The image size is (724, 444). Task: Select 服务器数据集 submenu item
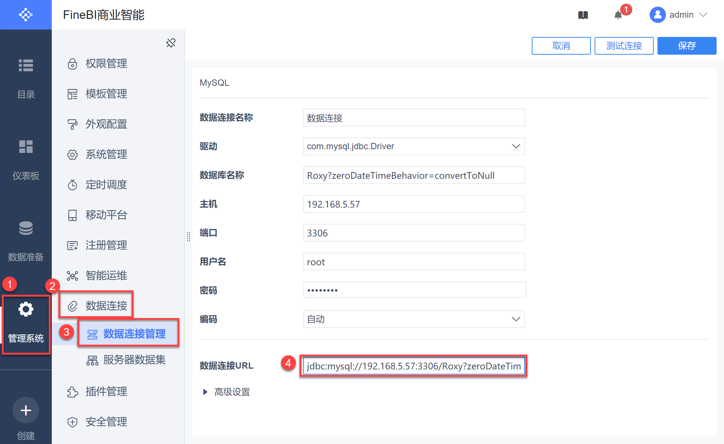coord(134,360)
